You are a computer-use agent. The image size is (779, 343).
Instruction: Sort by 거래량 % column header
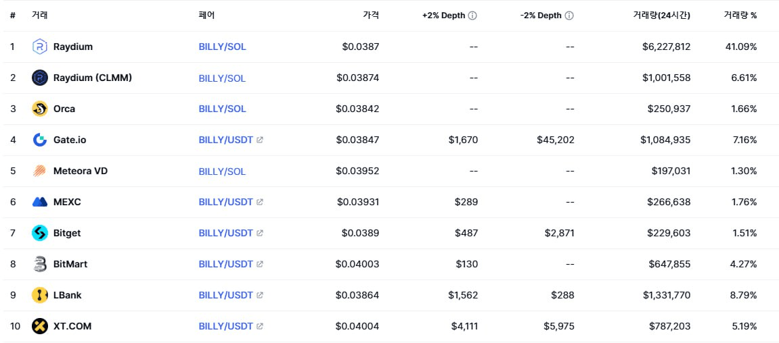coord(740,16)
